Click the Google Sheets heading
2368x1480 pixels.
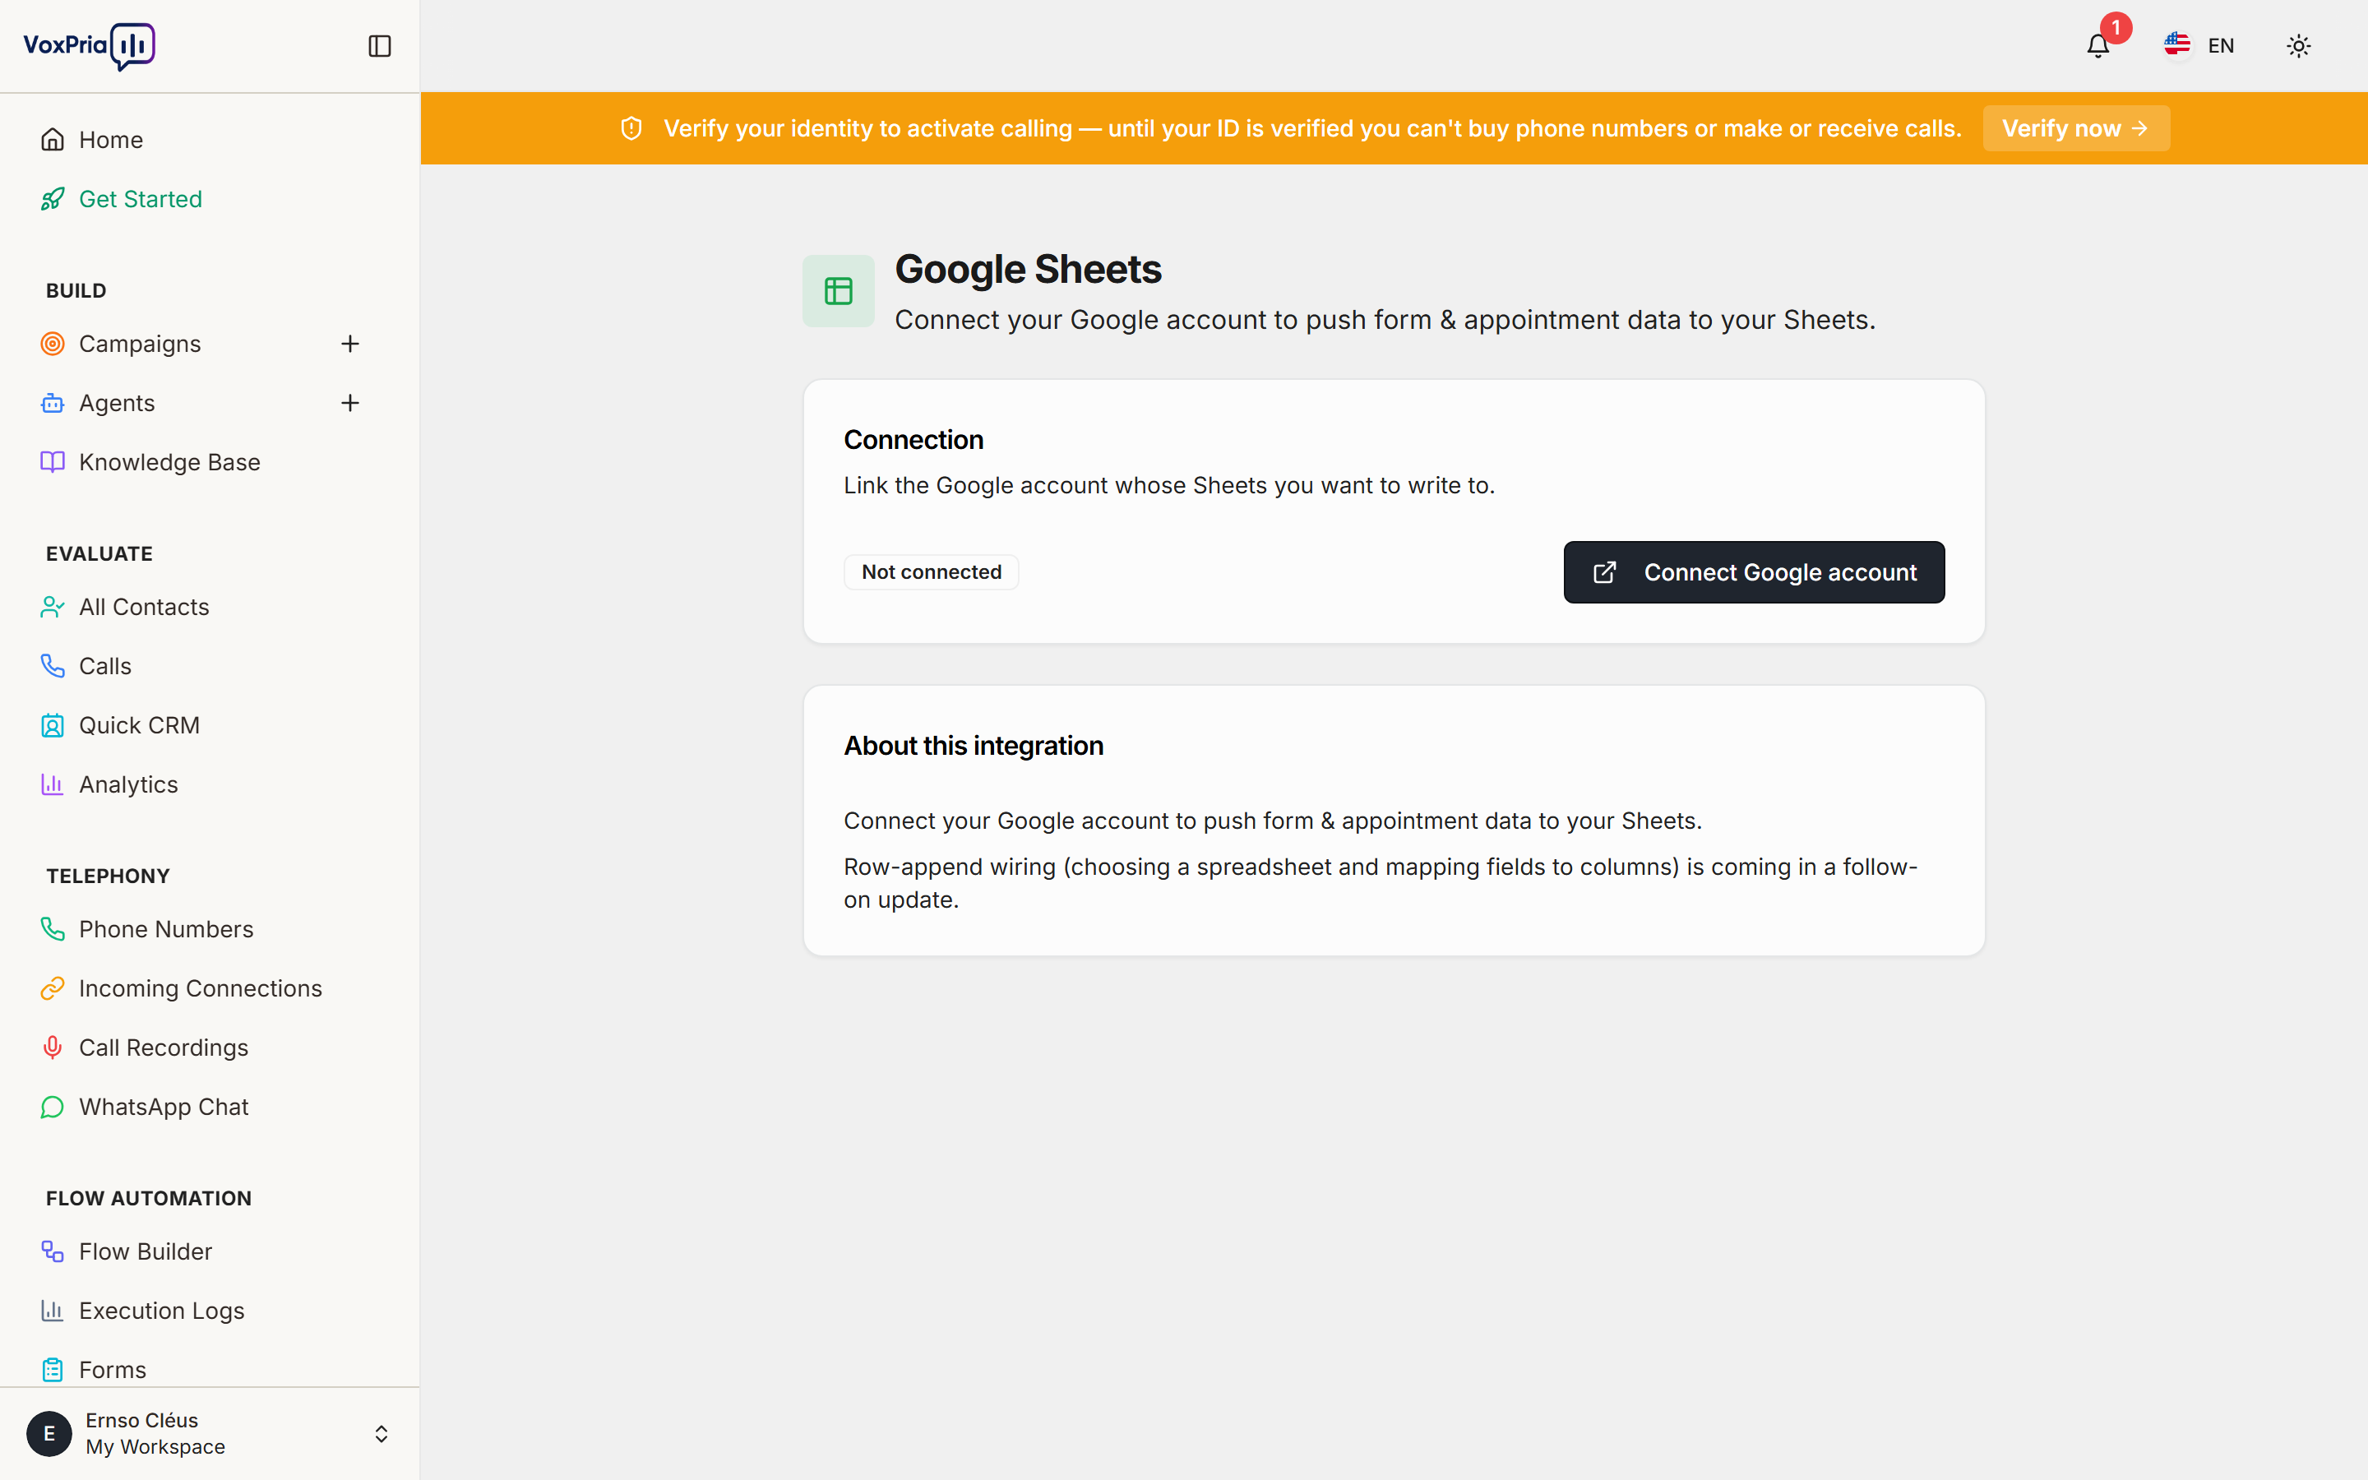[1028, 269]
